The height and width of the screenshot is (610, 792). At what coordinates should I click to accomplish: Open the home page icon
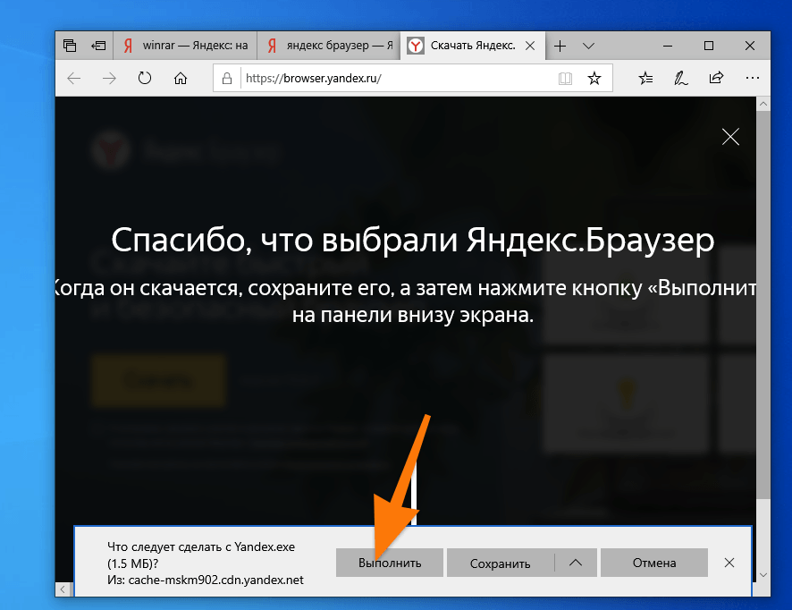click(x=181, y=79)
